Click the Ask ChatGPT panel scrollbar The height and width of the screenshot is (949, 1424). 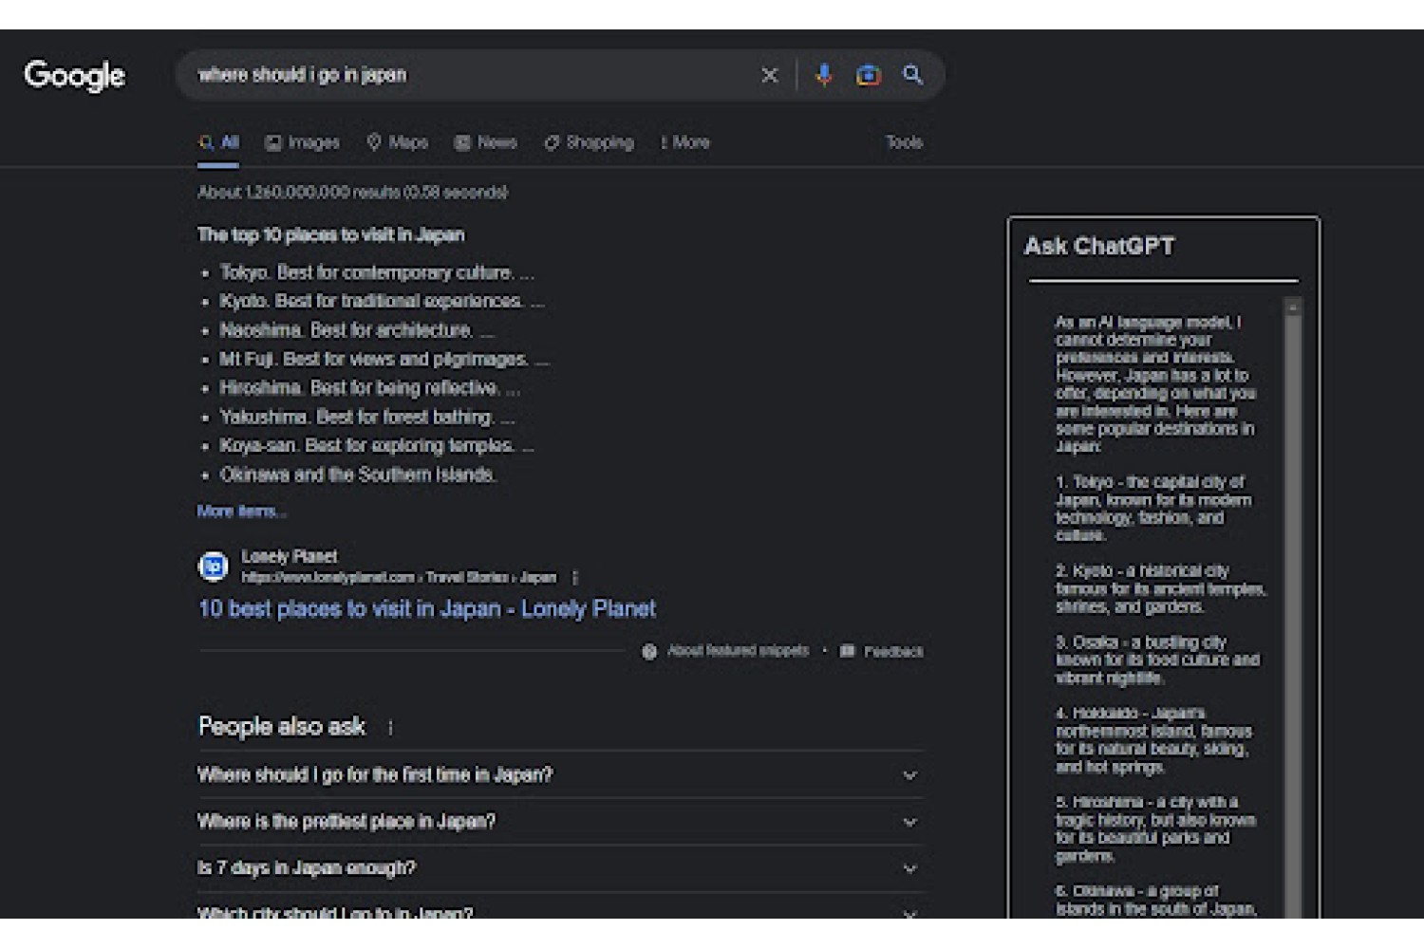1292,607
